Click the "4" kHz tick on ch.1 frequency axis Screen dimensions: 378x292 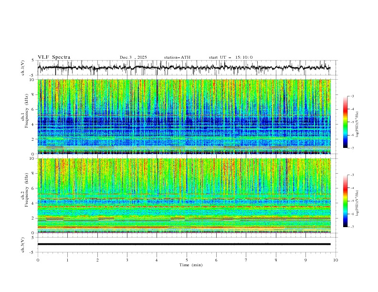33,125
